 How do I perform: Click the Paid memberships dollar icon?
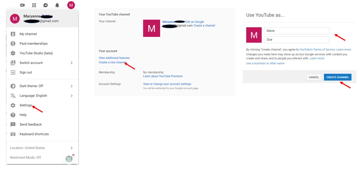click(x=13, y=44)
